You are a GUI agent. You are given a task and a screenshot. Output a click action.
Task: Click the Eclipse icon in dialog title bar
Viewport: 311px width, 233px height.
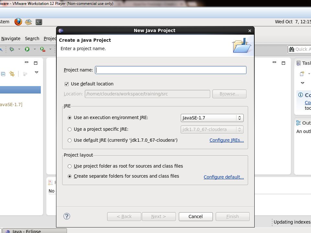click(61, 30)
